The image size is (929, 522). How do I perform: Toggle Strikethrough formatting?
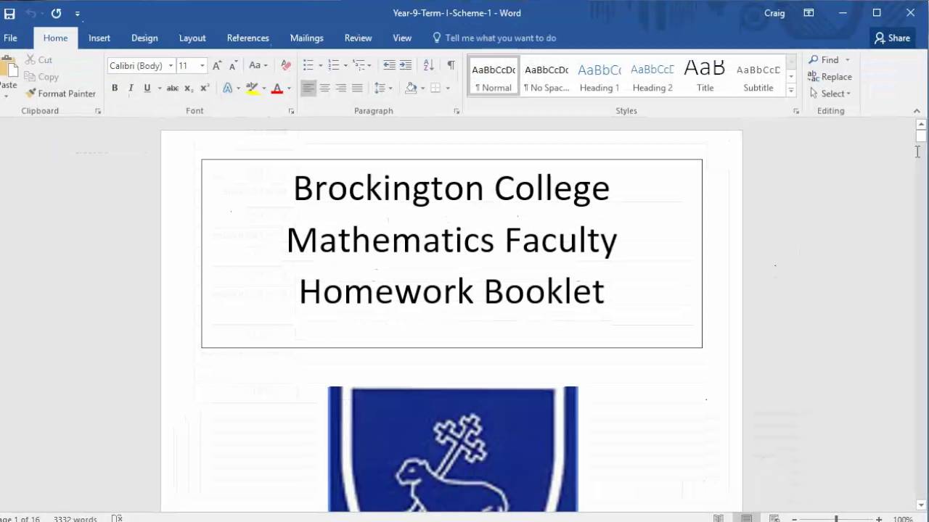point(173,88)
